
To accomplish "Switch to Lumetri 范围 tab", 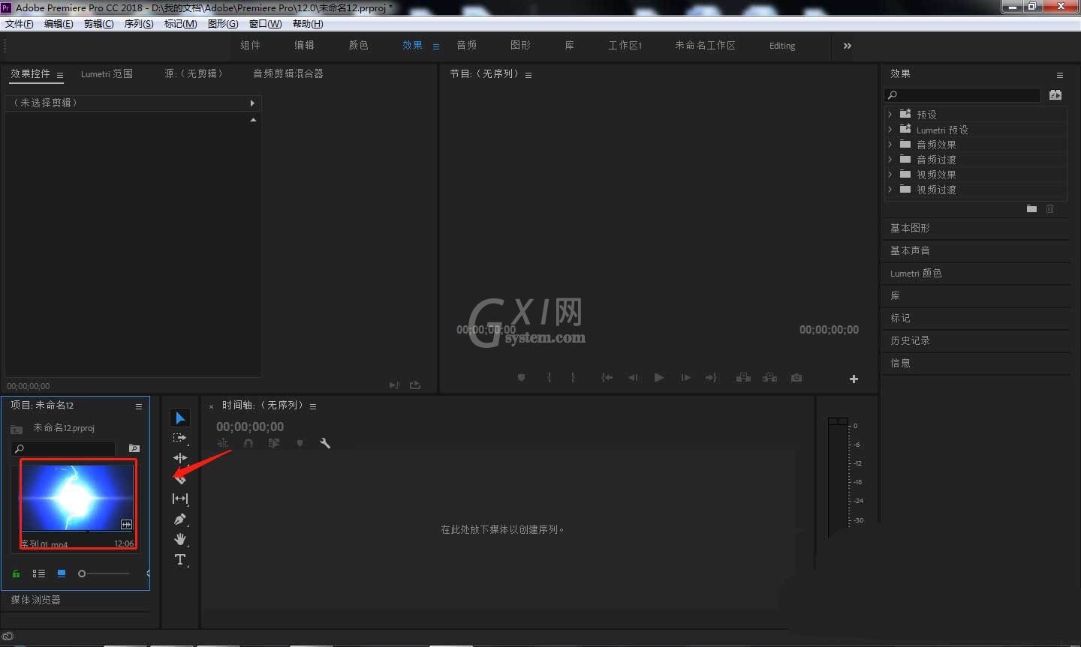I will click(x=107, y=73).
